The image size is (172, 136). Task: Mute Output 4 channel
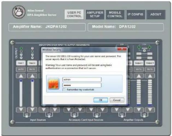[x=150, y=69]
